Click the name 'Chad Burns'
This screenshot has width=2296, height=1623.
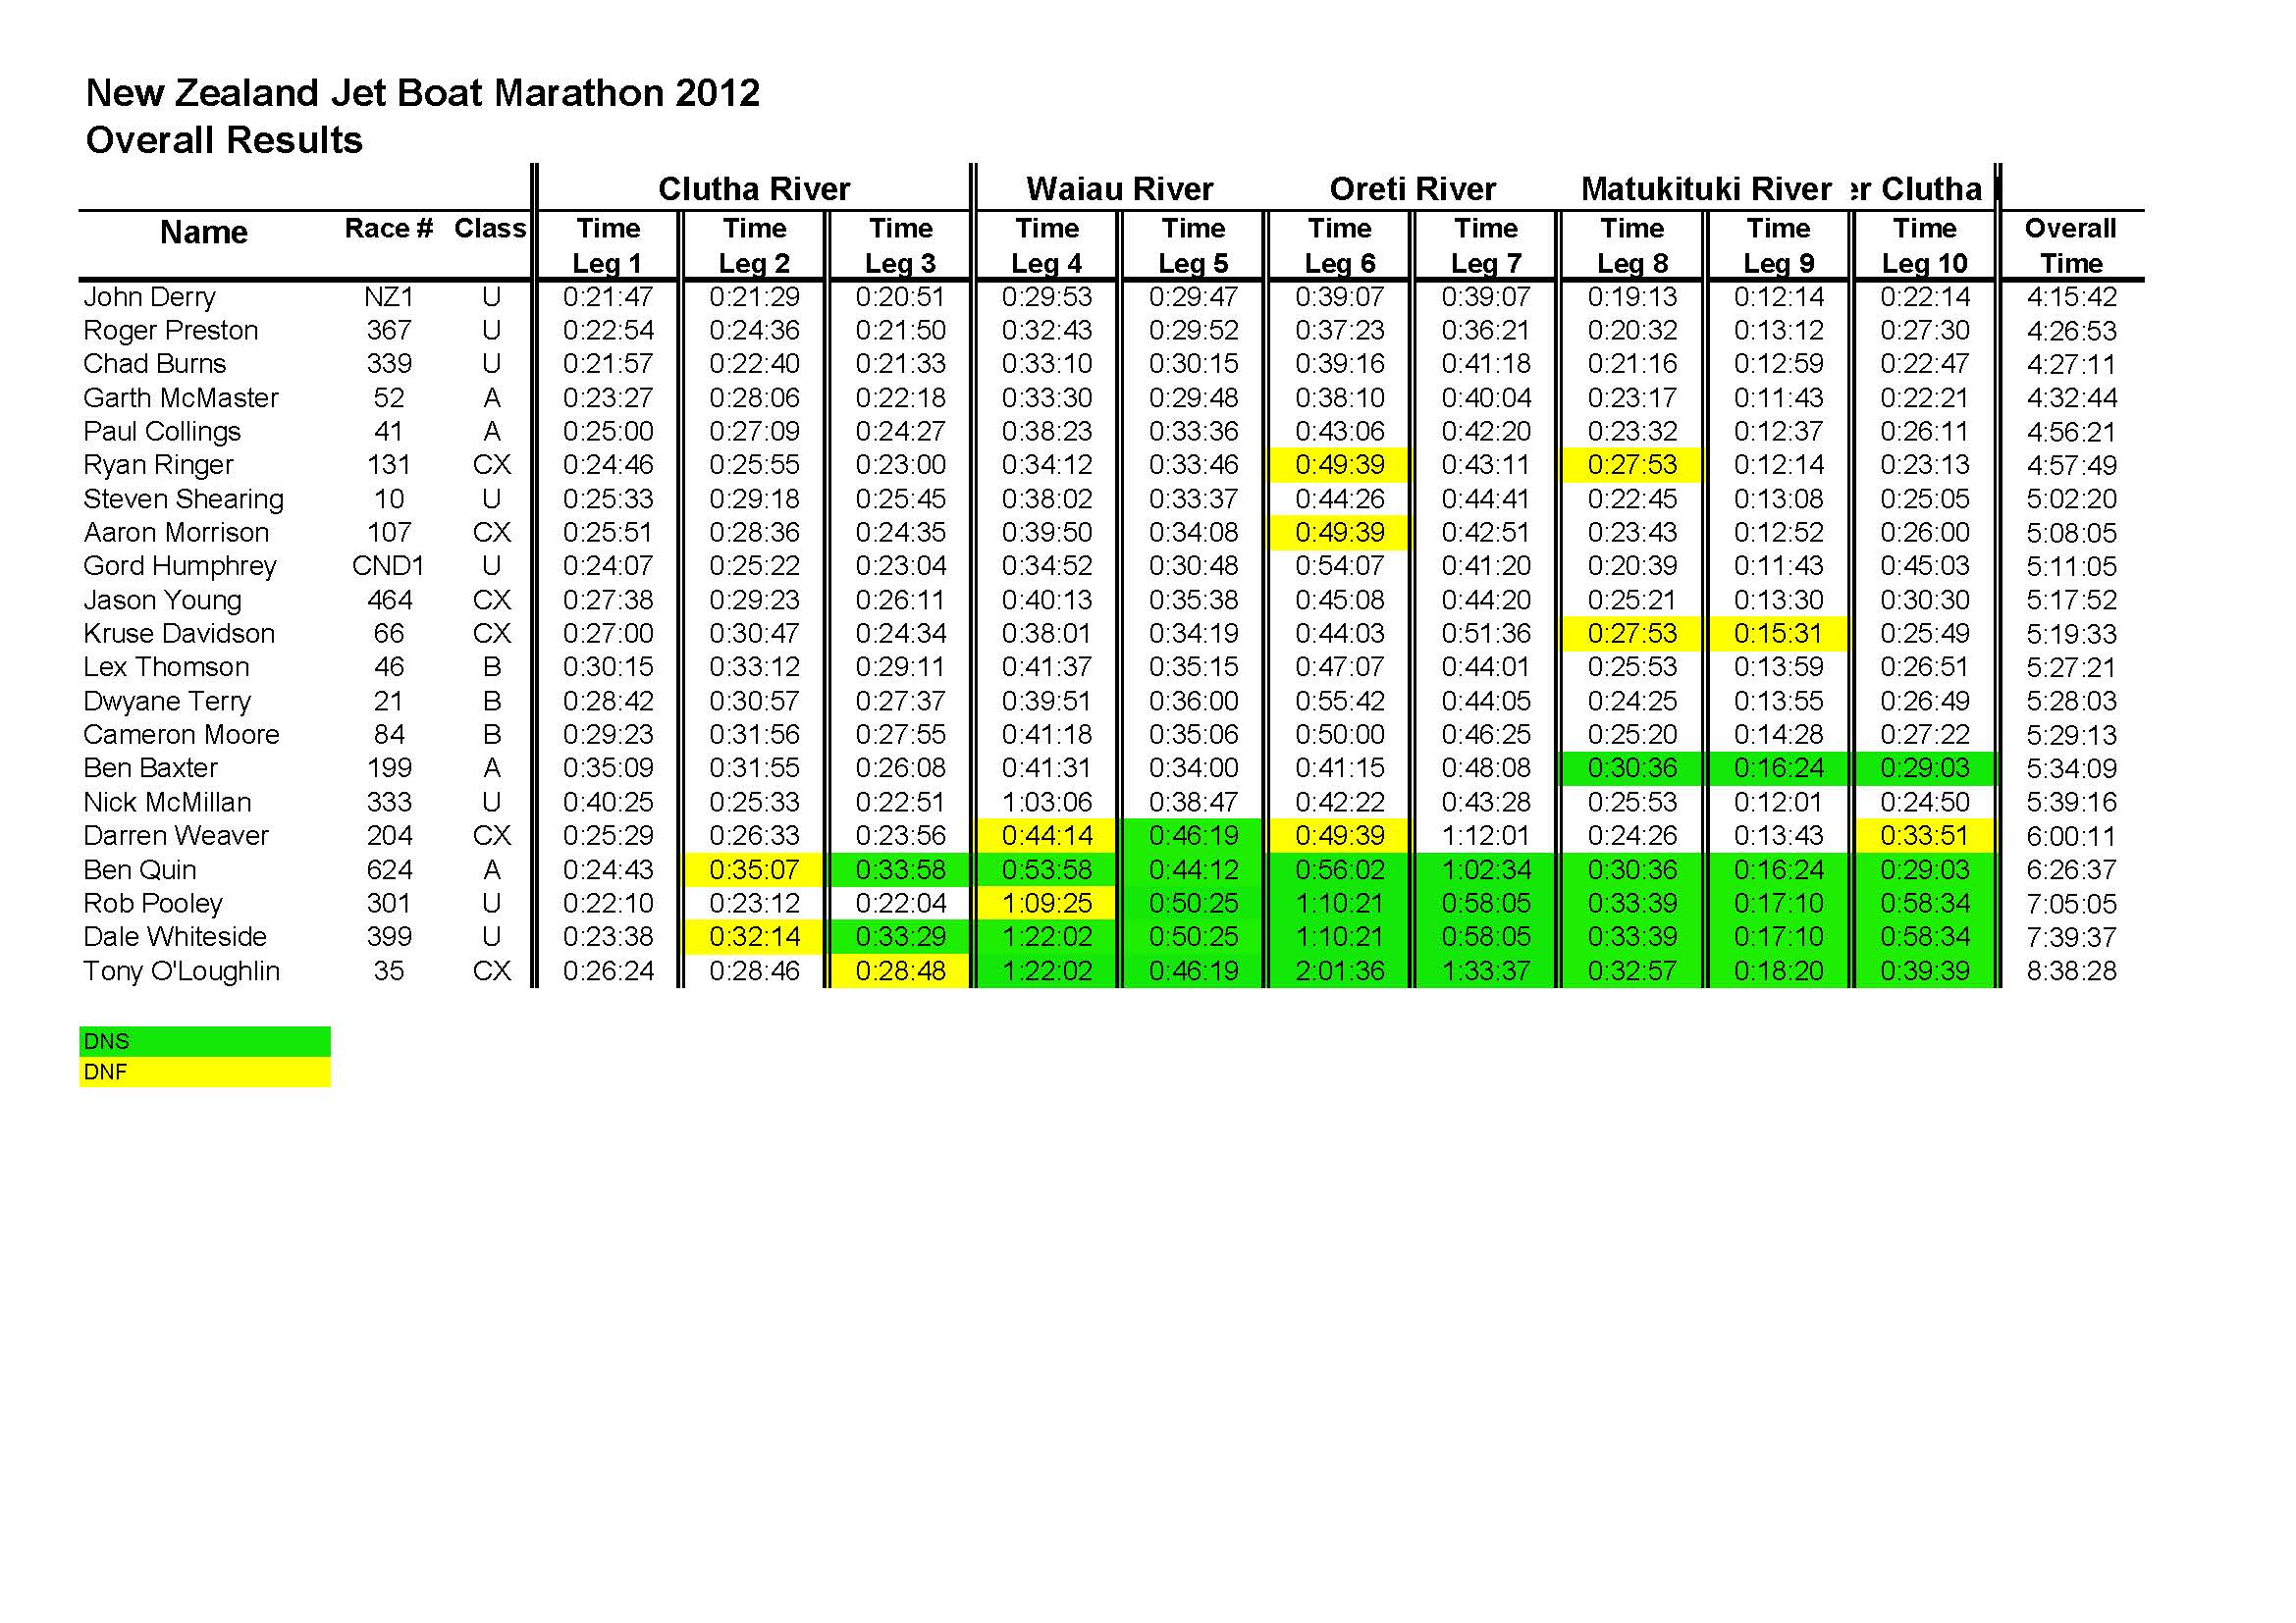click(155, 364)
